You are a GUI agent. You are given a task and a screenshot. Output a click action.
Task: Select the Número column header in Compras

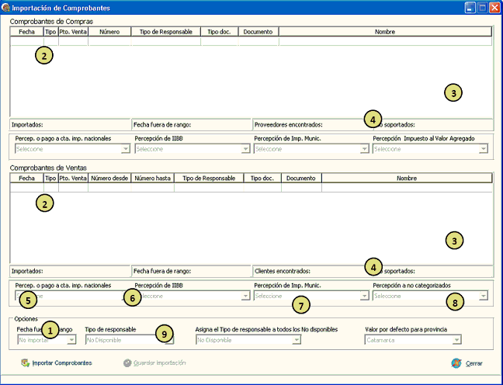pos(109,33)
